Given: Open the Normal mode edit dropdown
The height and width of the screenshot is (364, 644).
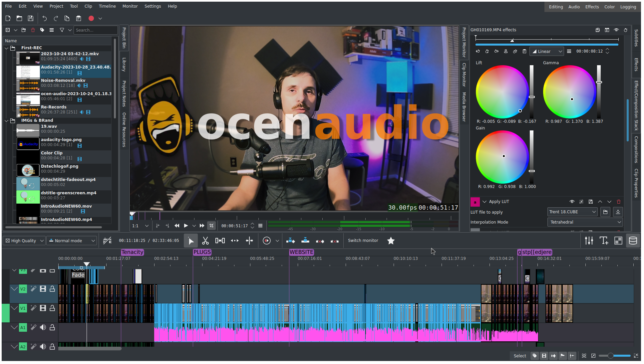Looking at the screenshot, I should click(71, 241).
